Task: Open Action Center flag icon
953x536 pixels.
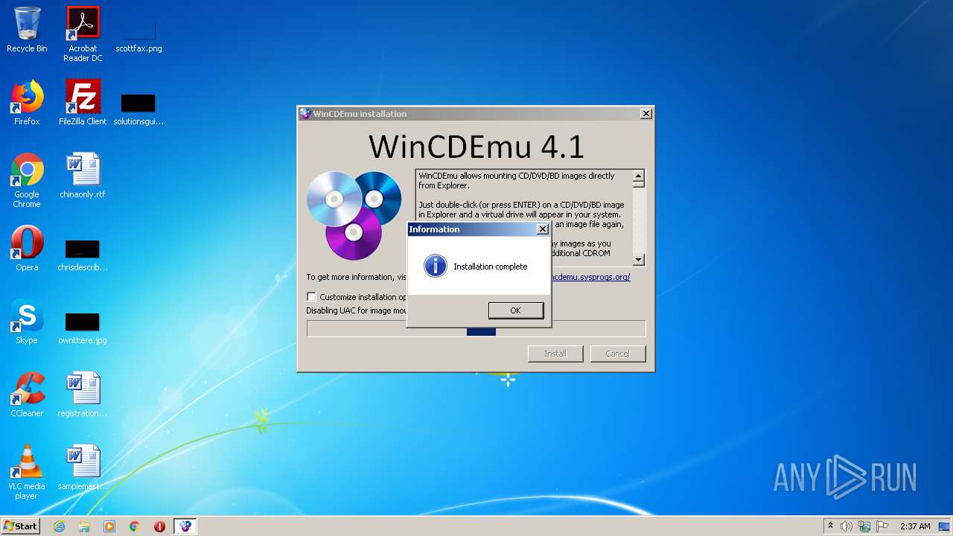Action: coord(882,526)
